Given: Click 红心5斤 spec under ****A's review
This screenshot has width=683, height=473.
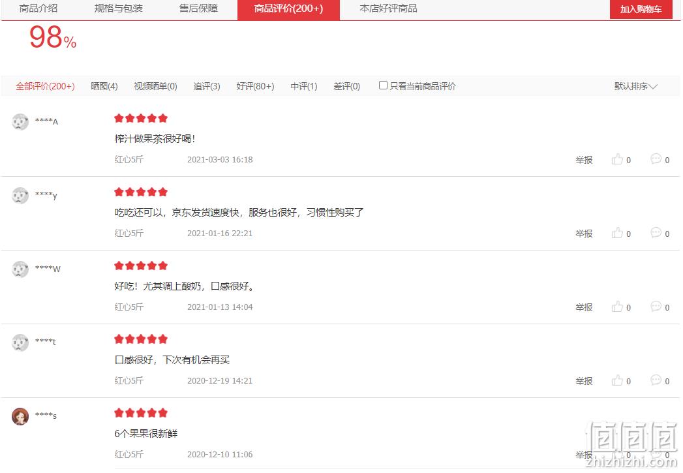Looking at the screenshot, I should coord(129,159).
